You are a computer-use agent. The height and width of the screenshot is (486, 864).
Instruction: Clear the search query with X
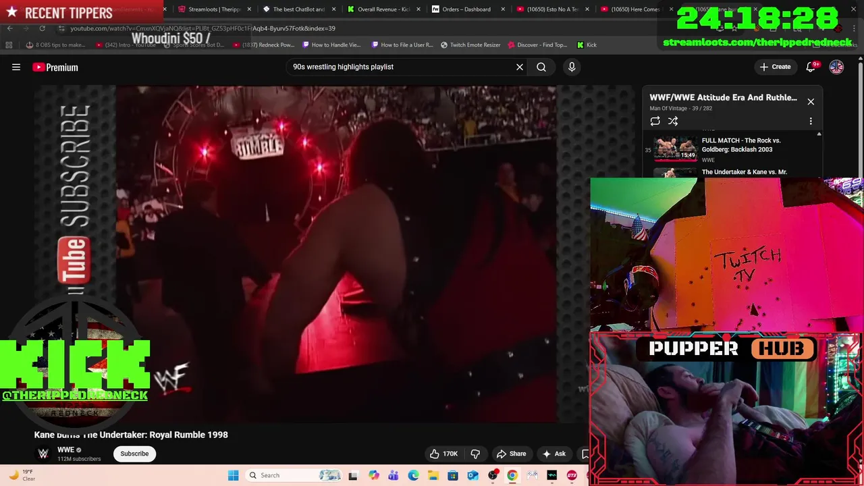pos(520,67)
